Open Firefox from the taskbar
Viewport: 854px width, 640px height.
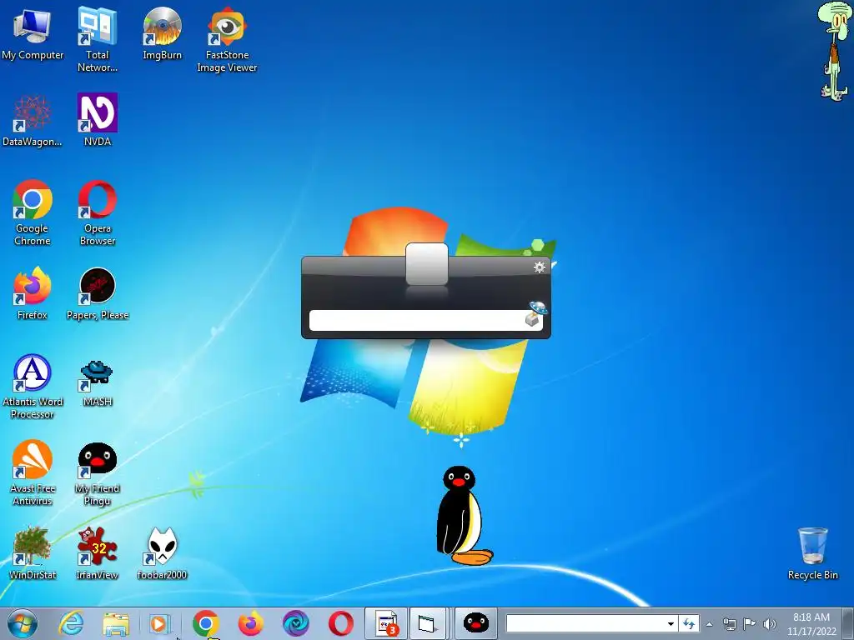pyautogui.click(x=250, y=623)
